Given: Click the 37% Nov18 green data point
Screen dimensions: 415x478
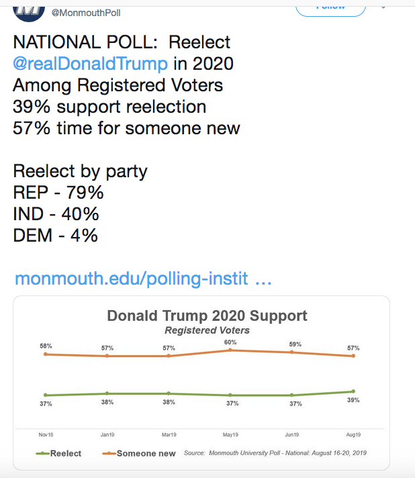Looking at the screenshot, I should [x=46, y=395].
